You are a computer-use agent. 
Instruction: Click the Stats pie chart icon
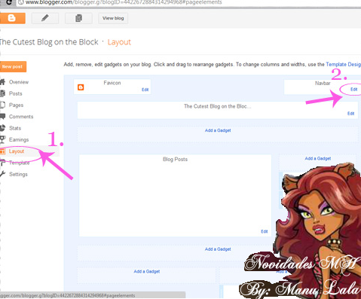(2, 128)
